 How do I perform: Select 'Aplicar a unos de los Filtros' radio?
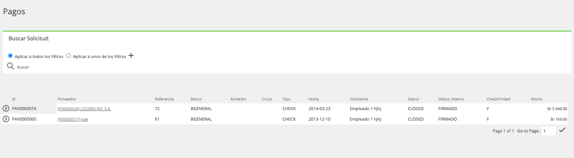tap(68, 55)
